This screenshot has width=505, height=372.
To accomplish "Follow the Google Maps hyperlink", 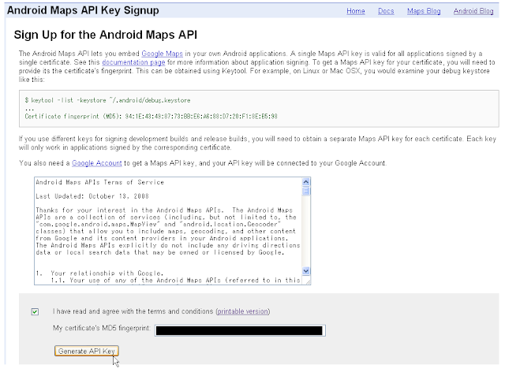I will [x=162, y=54].
